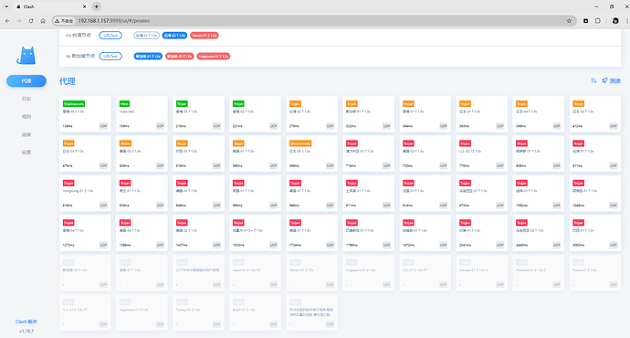The height and width of the screenshot is (338, 630).
Task: Select the green Vless proxy card
Action: 142,114
